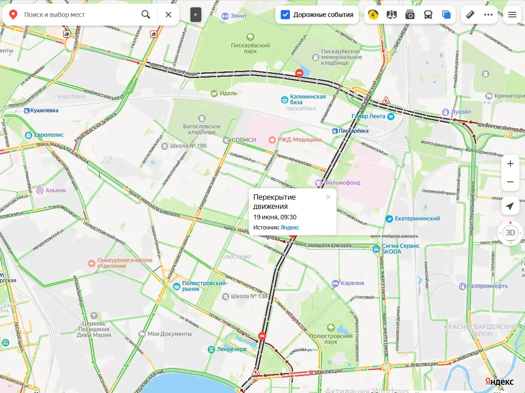
Task: Clear the search field with X
Action: 168,15
